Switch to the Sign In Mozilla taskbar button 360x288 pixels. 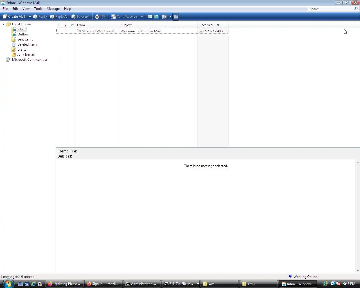point(103,284)
